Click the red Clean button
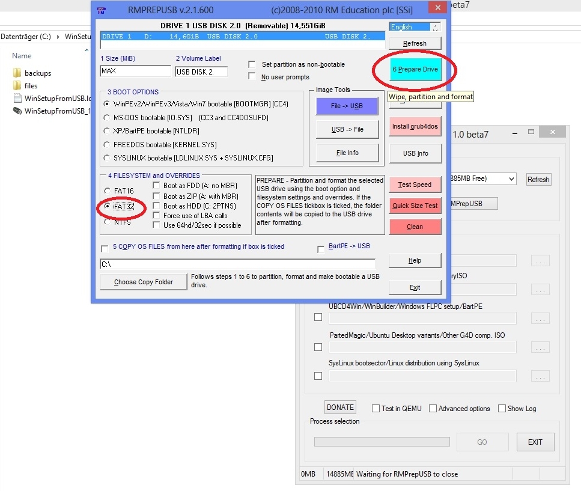This screenshot has height=491, width=581. coord(415,227)
